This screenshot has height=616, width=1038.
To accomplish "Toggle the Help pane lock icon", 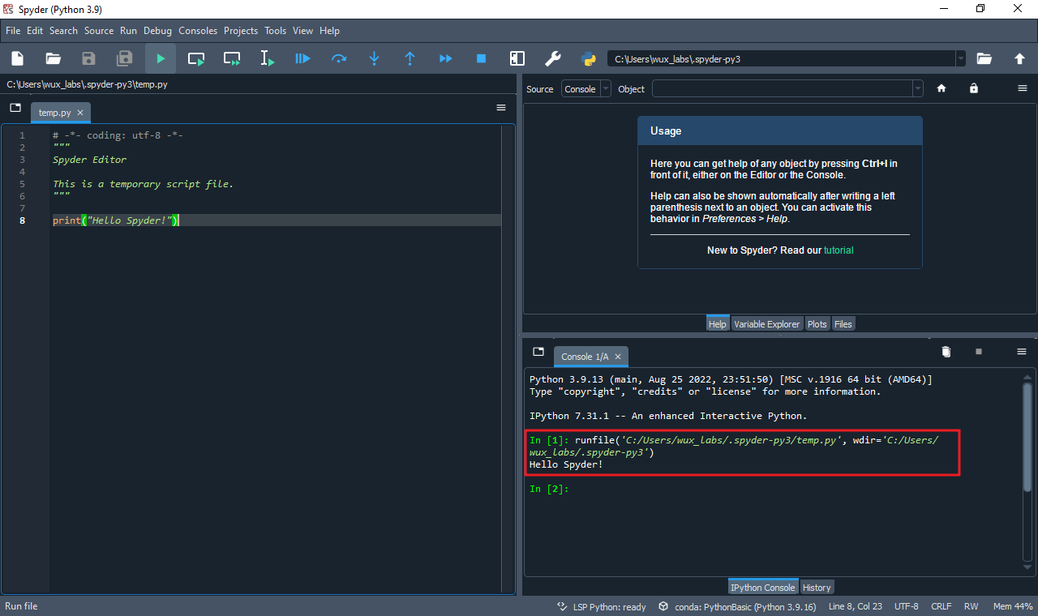I will pyautogui.click(x=974, y=88).
